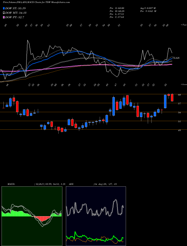
Task: Click the 'Pre H: 60.28' high value
Action: [117, 11]
